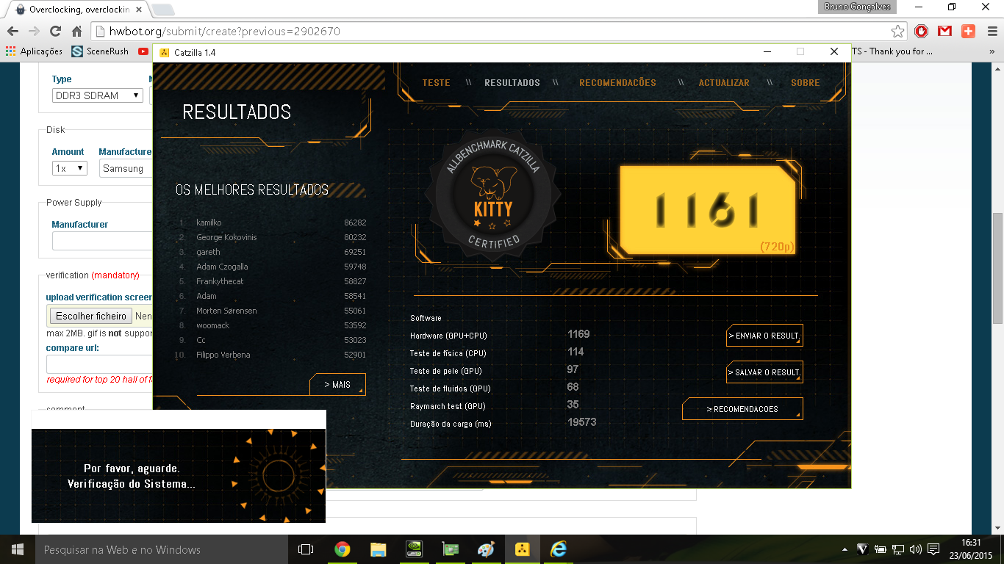Click the network tray icon

tap(897, 549)
